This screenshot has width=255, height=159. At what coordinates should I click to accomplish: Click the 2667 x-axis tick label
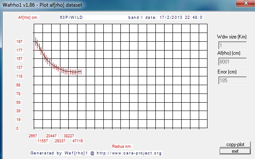point(33,136)
